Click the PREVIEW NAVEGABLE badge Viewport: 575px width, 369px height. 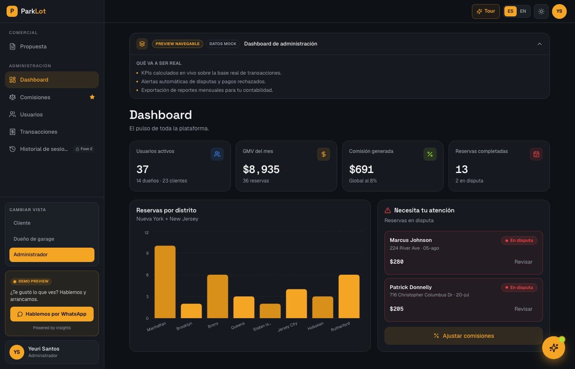click(177, 44)
